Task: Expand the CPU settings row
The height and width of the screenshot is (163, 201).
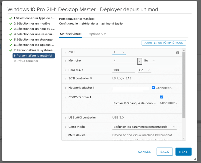Action: coord(66,52)
